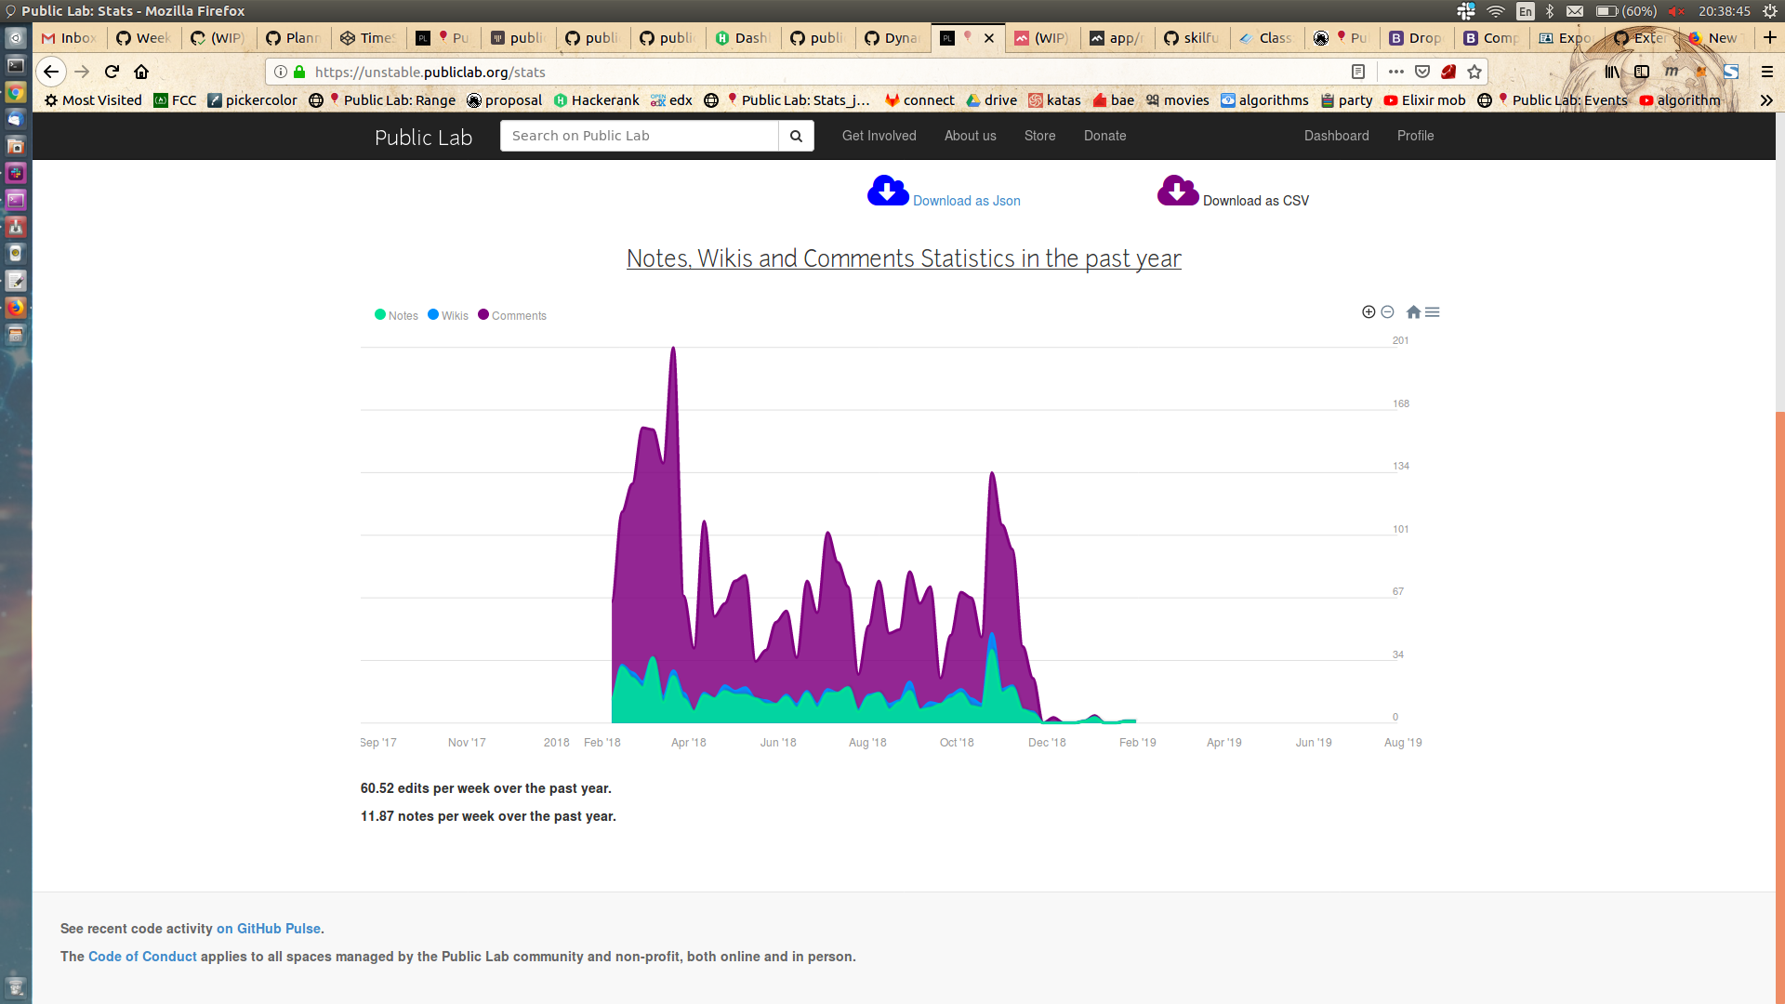
Task: Hide the Comments series via its legend toggle
Action: 511,315
